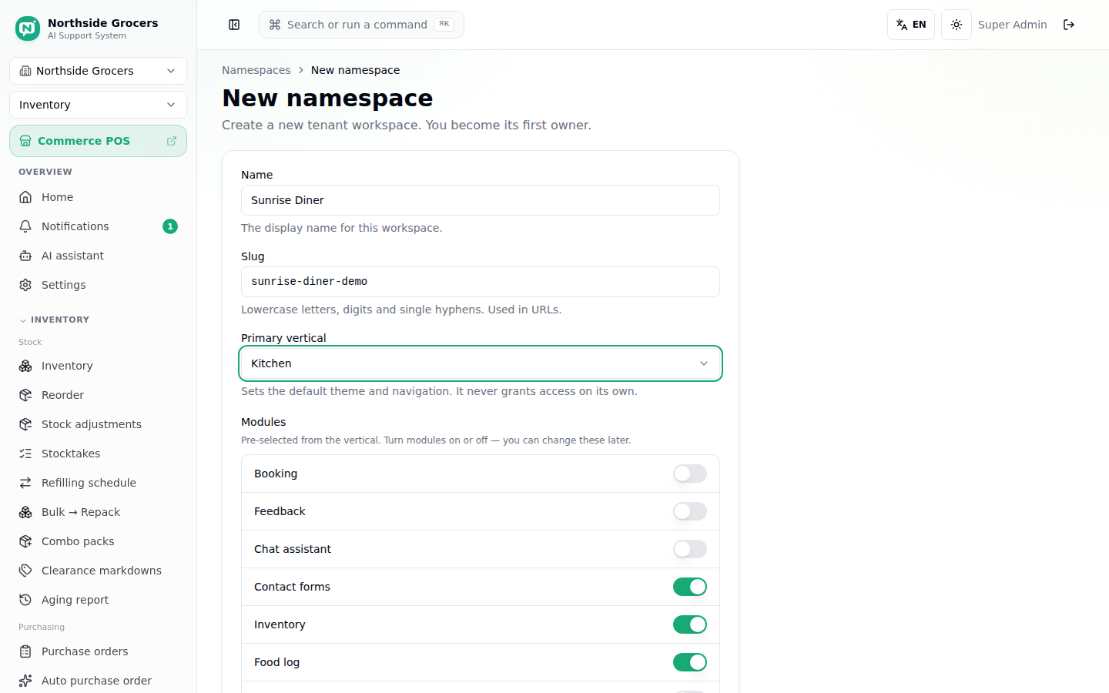Go to Home in the sidebar

pos(98,197)
